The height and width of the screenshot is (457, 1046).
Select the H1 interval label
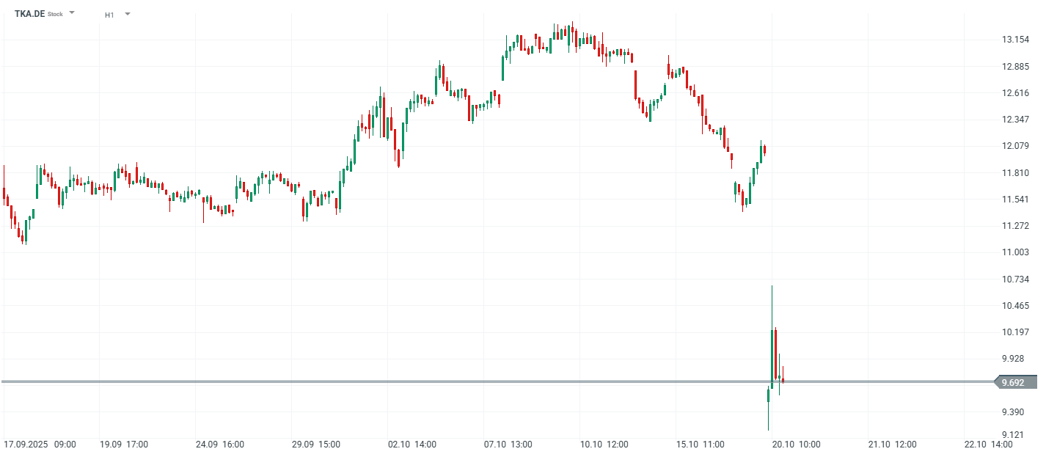(109, 15)
